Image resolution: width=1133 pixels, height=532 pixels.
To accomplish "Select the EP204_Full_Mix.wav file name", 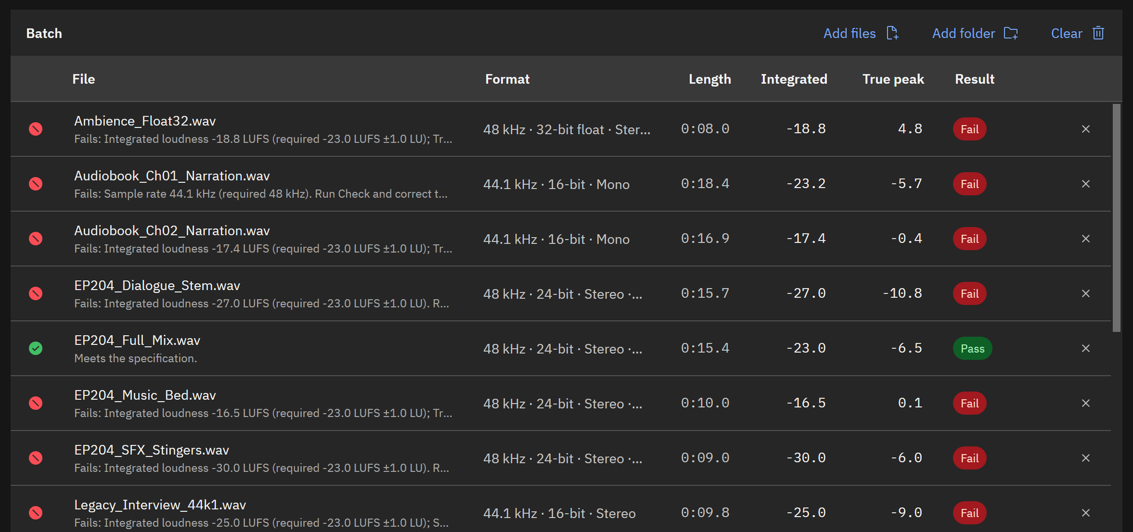I will pos(137,340).
